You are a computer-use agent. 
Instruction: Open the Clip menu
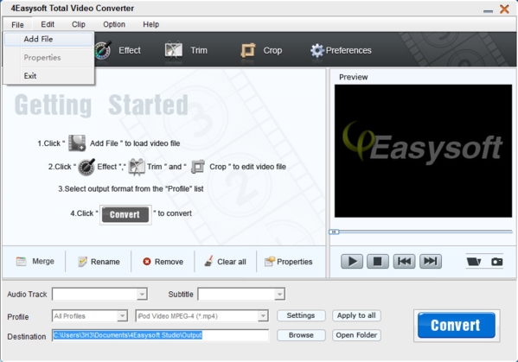[x=79, y=24]
